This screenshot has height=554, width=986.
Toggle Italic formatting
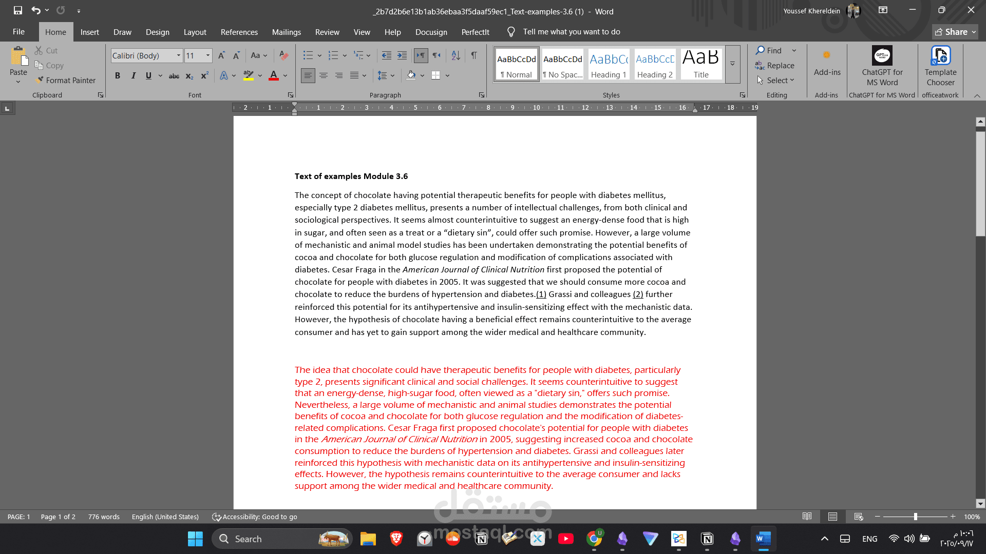(x=133, y=75)
